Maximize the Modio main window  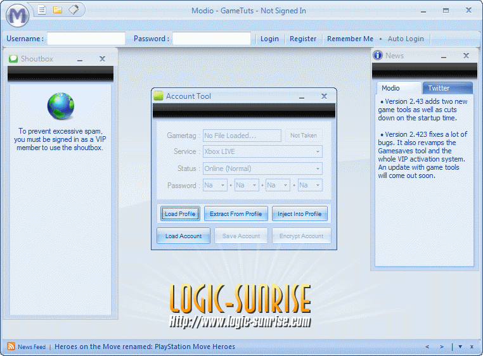[446, 11]
